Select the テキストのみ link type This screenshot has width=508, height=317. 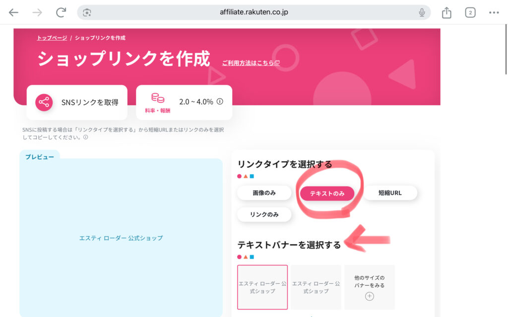[x=327, y=193]
